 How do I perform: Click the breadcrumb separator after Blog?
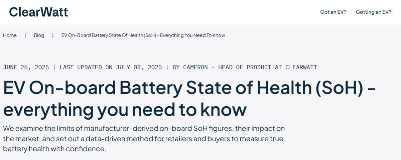click(x=53, y=35)
